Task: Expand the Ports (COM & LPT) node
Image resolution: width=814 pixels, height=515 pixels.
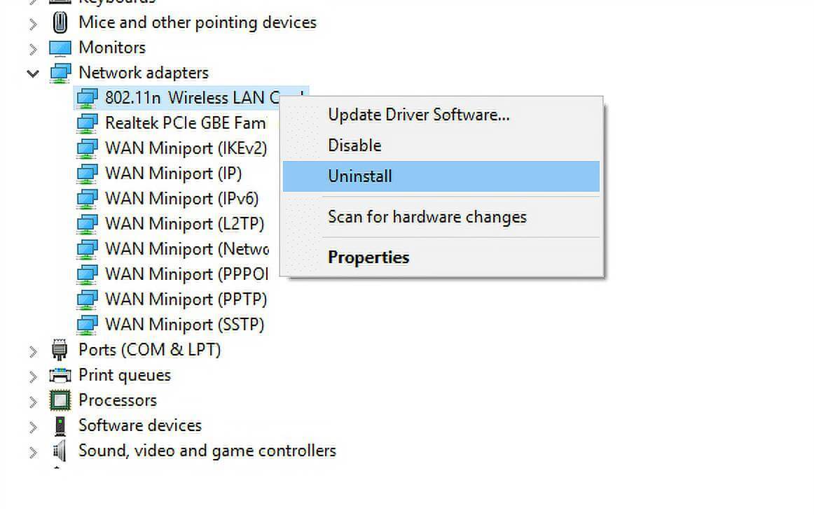Action: click(x=33, y=352)
